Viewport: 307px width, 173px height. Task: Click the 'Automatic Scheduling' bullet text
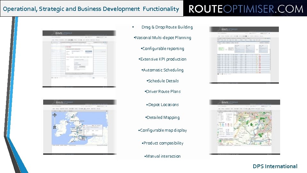163,70
